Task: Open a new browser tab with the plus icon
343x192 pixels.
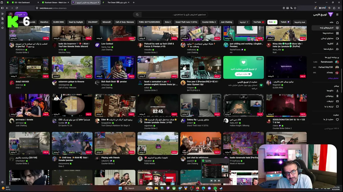Action: [134, 2]
